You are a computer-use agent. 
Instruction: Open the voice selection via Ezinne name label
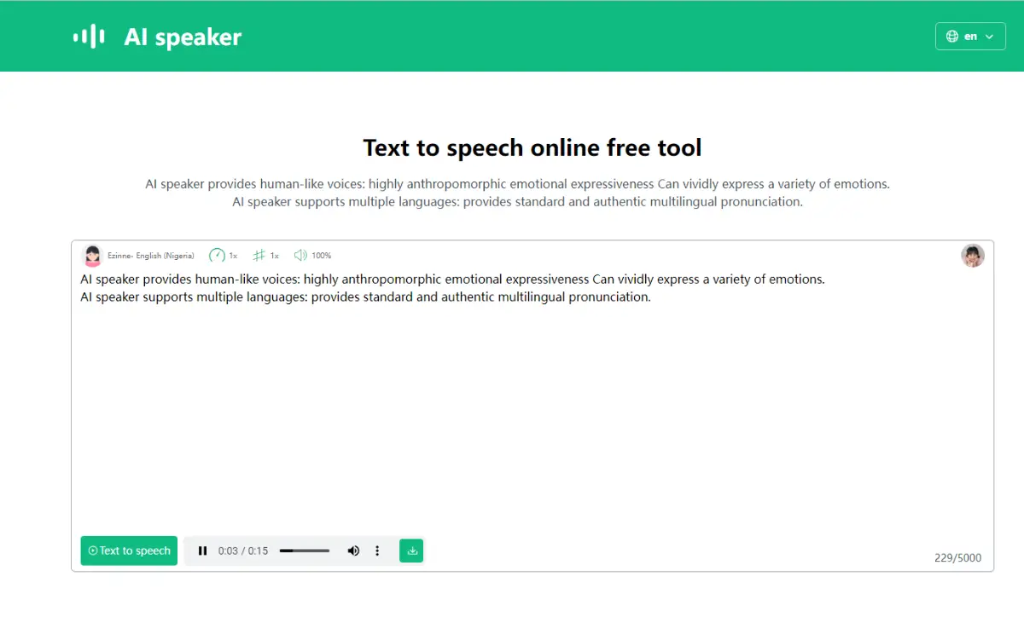coord(151,255)
